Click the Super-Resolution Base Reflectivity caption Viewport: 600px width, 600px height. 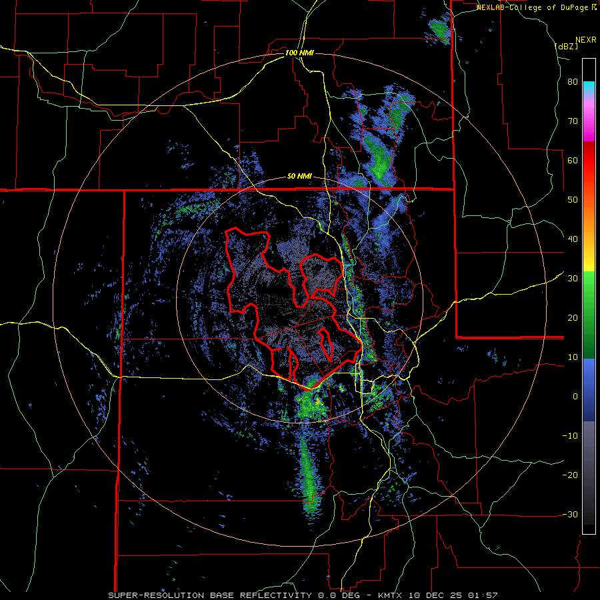(x=210, y=595)
